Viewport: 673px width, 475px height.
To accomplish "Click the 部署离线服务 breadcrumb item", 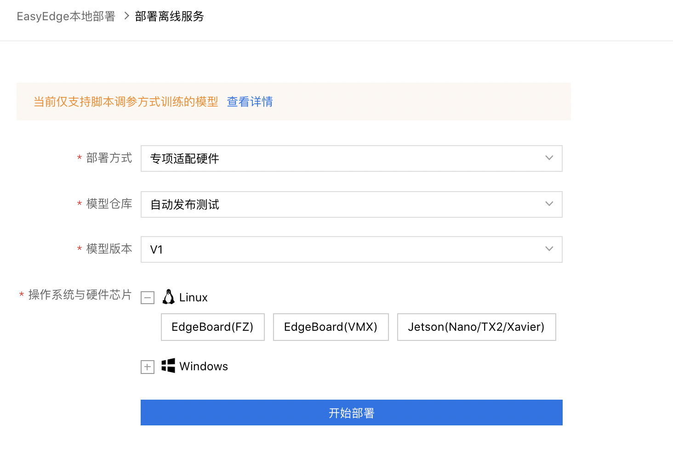I will tap(170, 17).
